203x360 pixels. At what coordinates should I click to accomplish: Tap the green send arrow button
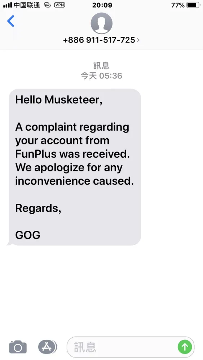(185, 347)
